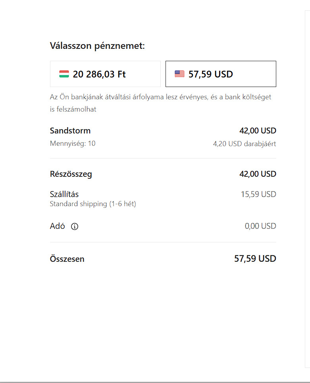
Task: Click the 57,59 USD total amount
Action: click(x=255, y=259)
